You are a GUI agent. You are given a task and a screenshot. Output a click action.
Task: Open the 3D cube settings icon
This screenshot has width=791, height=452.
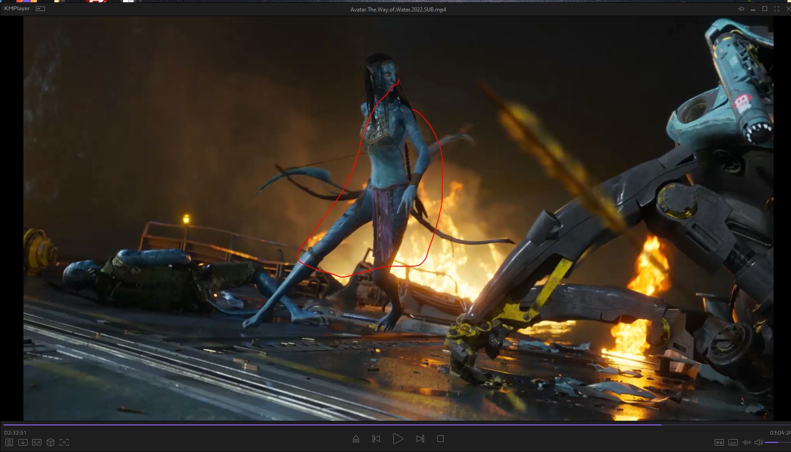[x=51, y=442]
